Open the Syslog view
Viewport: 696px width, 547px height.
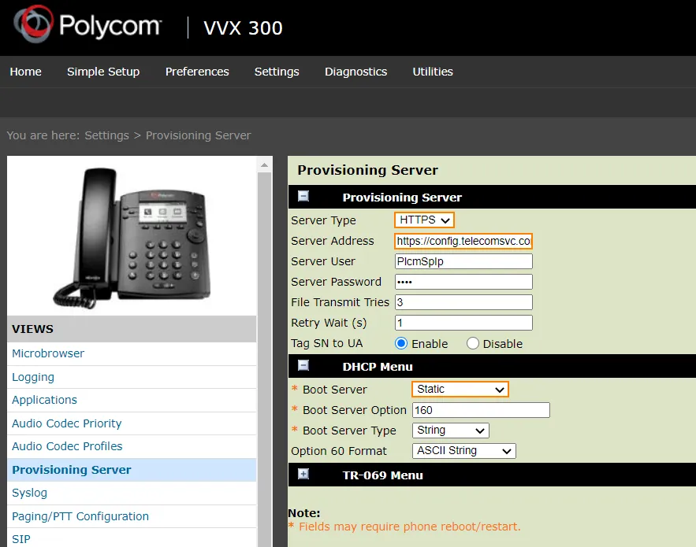coord(29,493)
